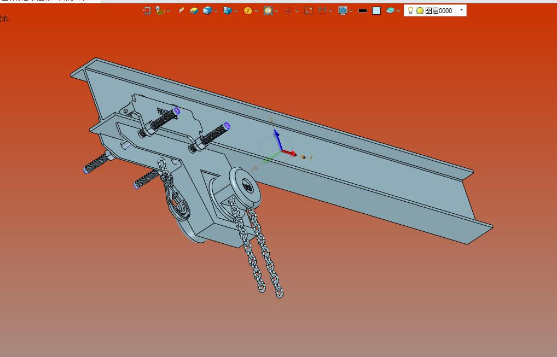Click the yellow-top box icon

[x=194, y=10]
